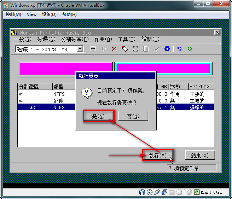Open VirtualBox 控制(M) menu
The width and height of the screenshot is (232, 199).
point(13,14)
